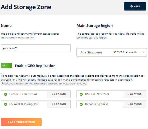Deselect the Europe (Falkenstein) replication region
The image size is (148, 129).
click(36, 94)
